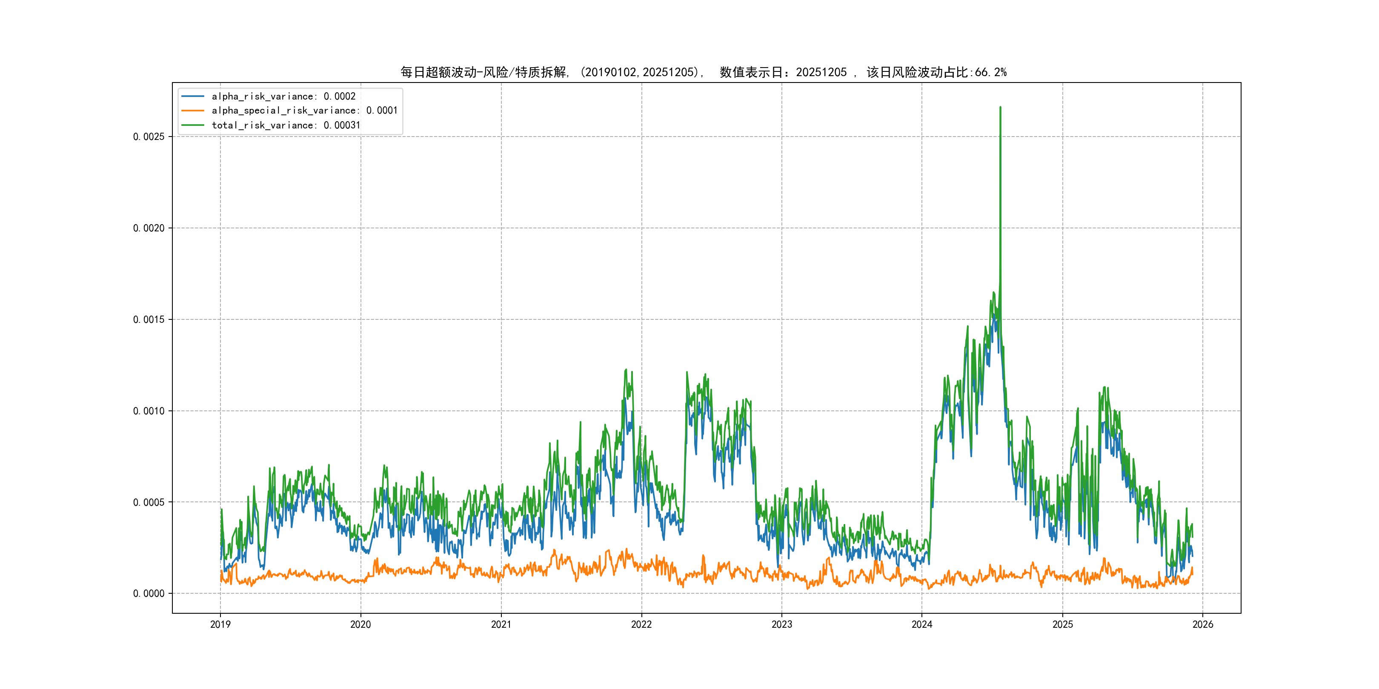Click the 0.0010 y-axis tick label

pos(148,411)
